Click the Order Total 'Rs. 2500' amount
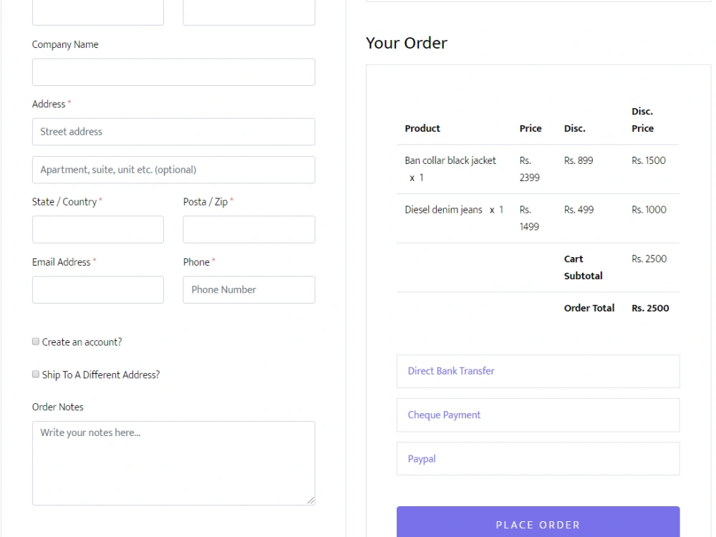716x537 pixels. click(650, 308)
